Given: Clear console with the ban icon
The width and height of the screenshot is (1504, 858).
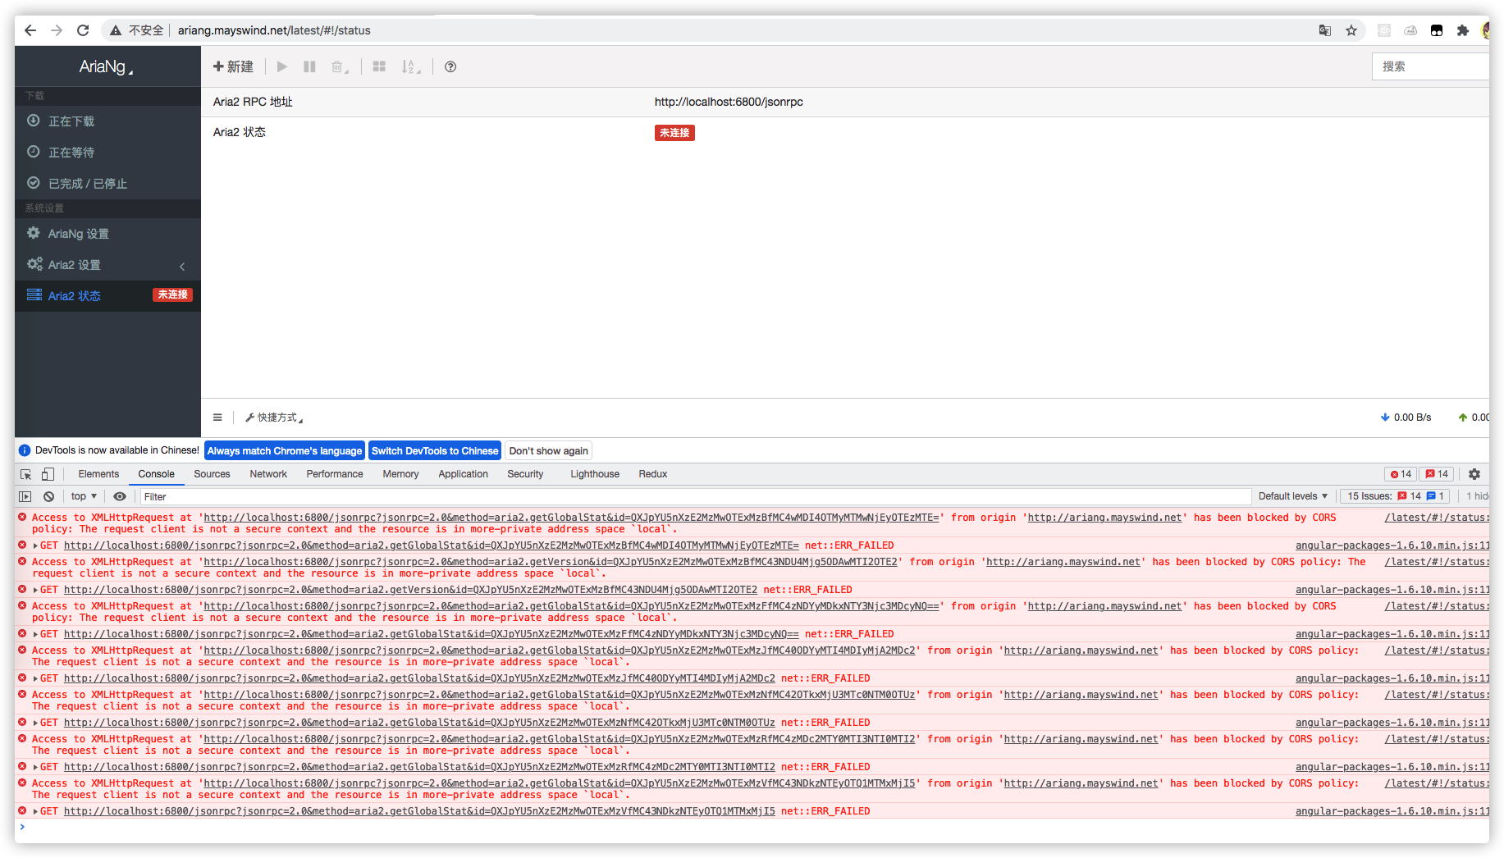Looking at the screenshot, I should click(x=48, y=496).
